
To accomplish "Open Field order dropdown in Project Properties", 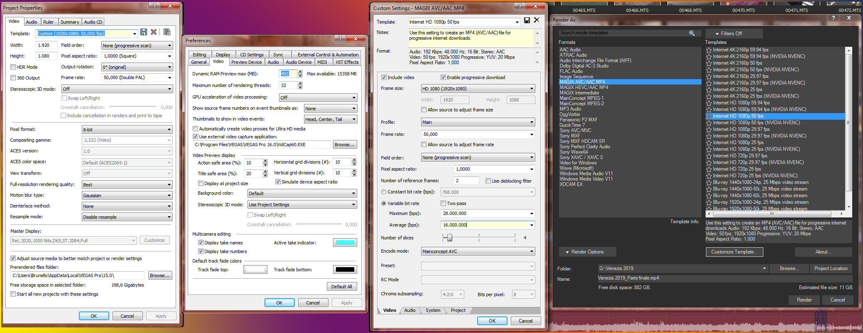I will point(137,46).
